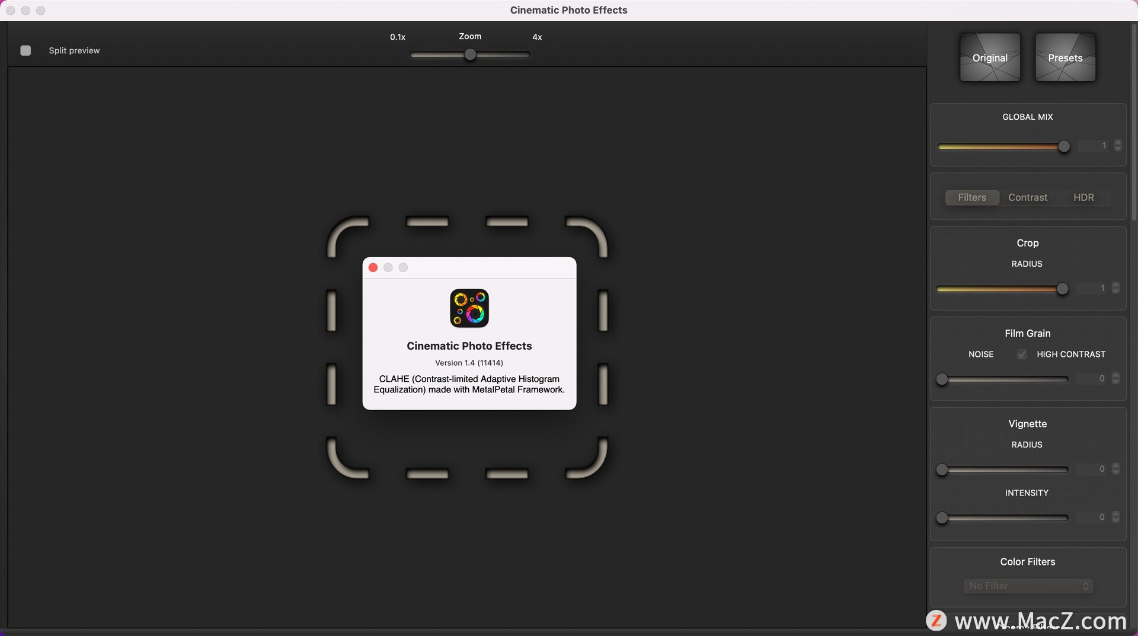The image size is (1138, 636).
Task: Click the Film Grain NOISE stepper
Action: click(x=1115, y=378)
